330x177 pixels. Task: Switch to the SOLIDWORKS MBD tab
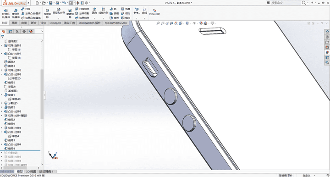tap(116, 23)
